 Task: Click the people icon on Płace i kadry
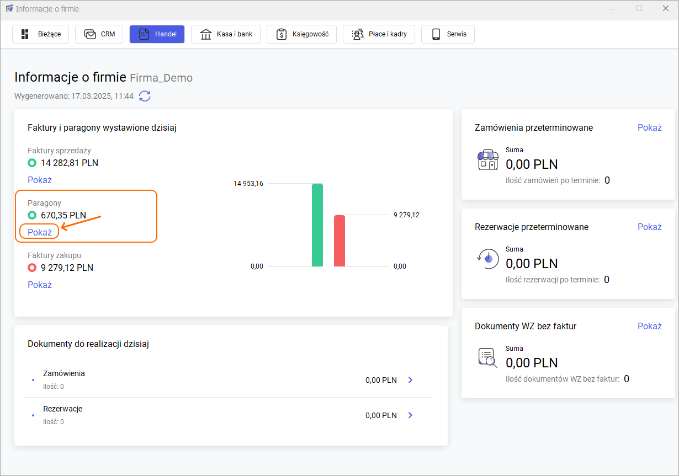coord(358,34)
